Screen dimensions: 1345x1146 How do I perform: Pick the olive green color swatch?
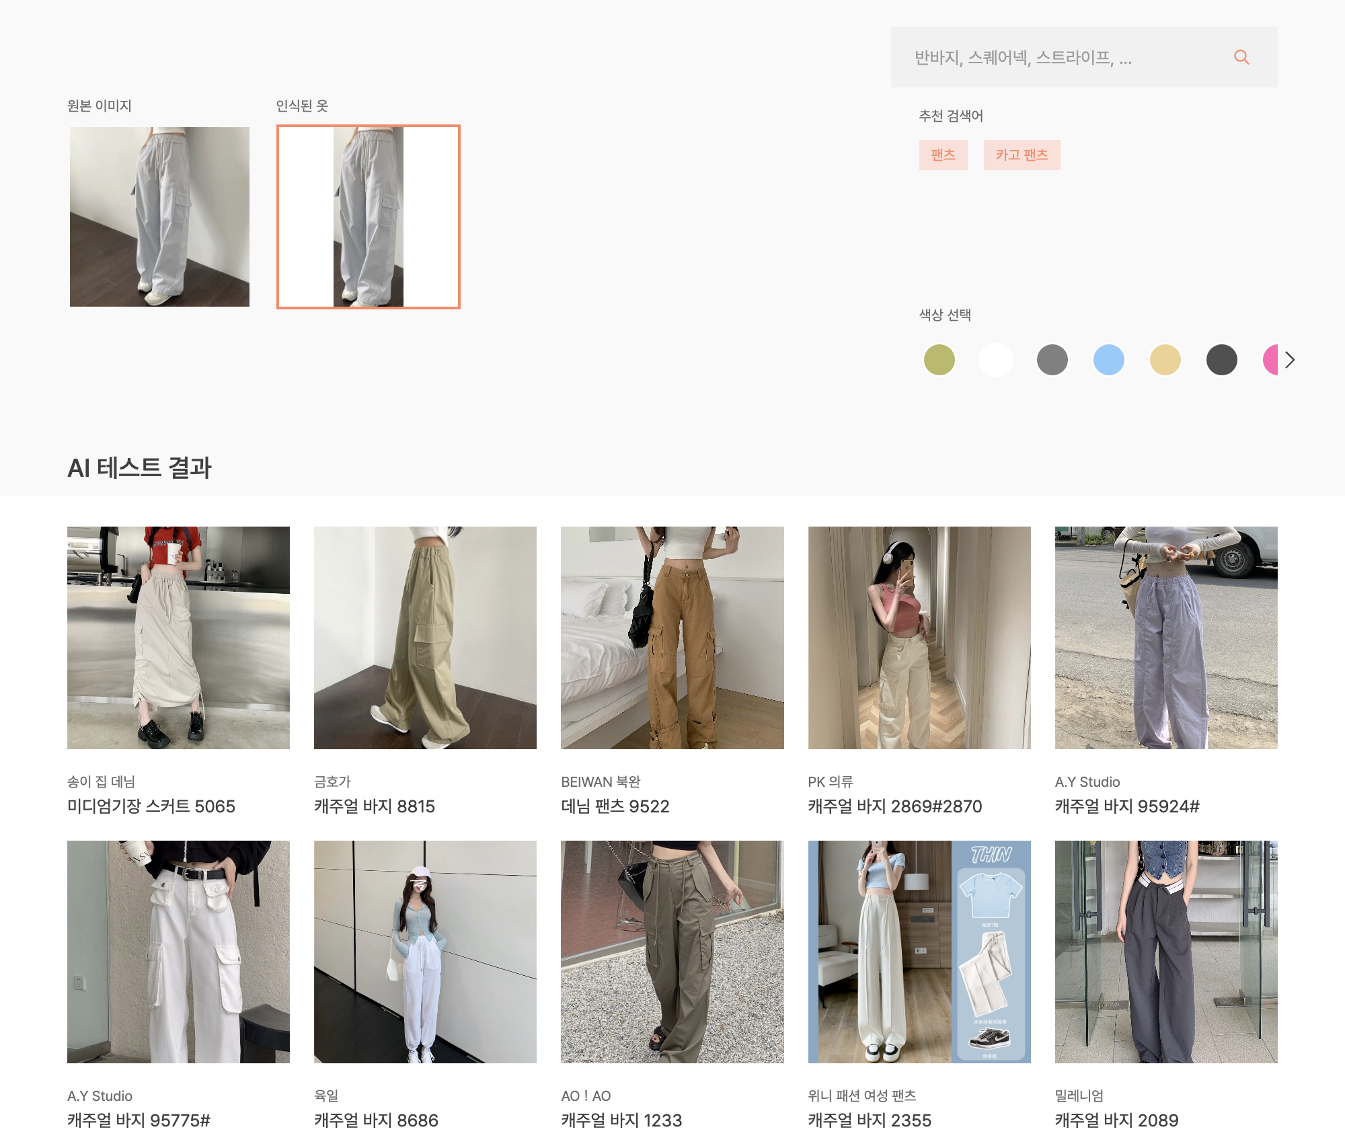tap(939, 360)
